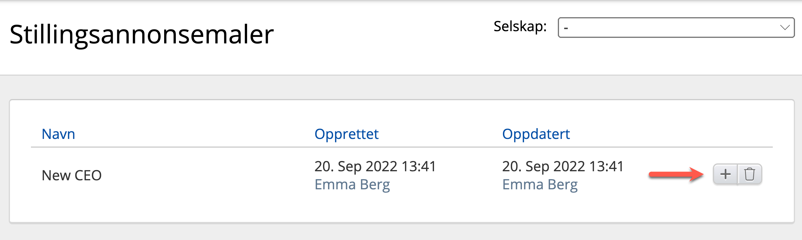Click the plus icon for New CEO
The image size is (802, 240).
725,174
